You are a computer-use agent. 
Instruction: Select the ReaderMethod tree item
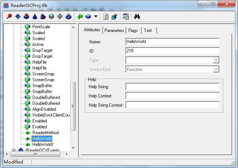click(x=46, y=133)
